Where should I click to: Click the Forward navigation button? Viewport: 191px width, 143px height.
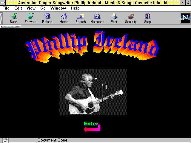pos(30,18)
